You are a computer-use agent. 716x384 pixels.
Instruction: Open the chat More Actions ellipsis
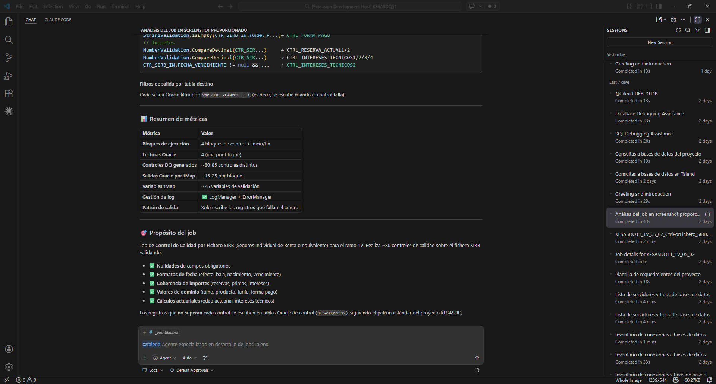tap(683, 20)
